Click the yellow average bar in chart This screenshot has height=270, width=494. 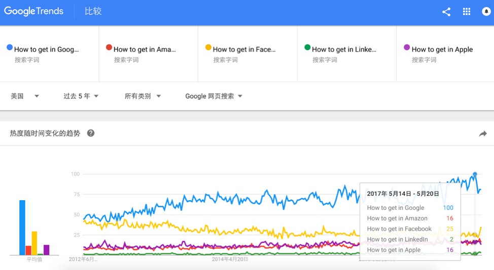34,243
